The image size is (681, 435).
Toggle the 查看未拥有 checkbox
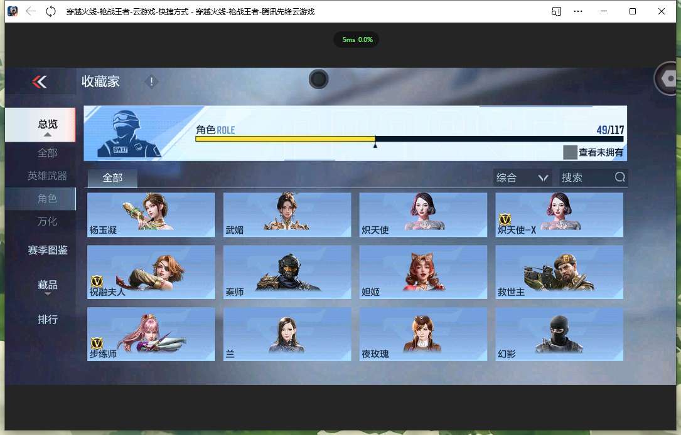point(570,152)
